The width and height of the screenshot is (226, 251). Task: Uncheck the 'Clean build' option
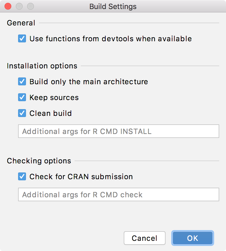(x=22, y=113)
